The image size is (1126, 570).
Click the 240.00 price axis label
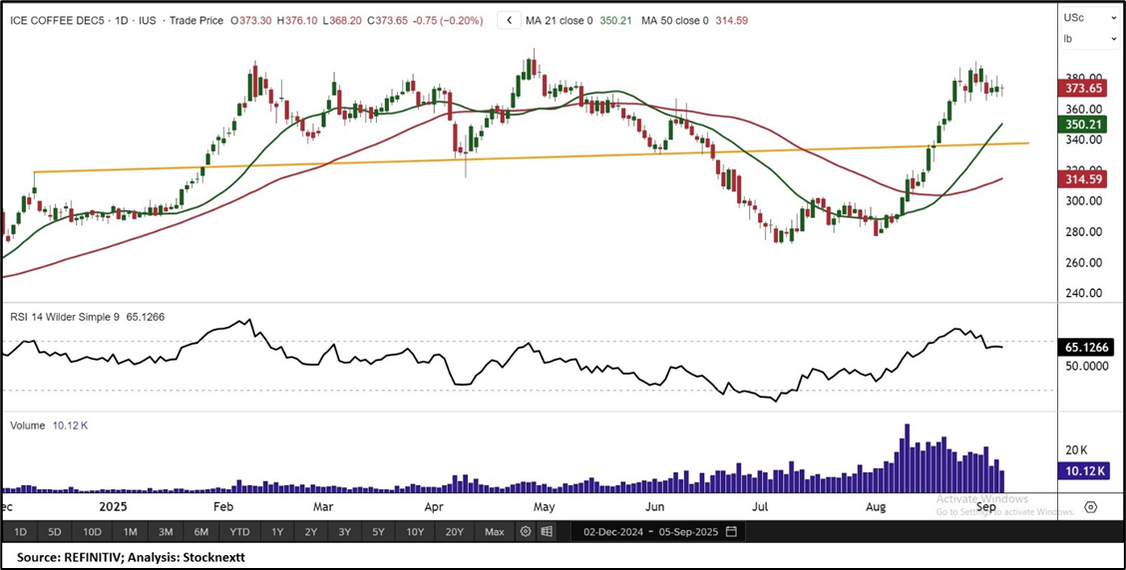pos(1082,293)
